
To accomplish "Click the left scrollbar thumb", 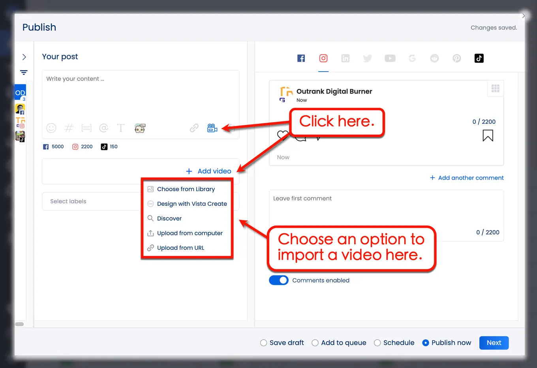I will click(19, 324).
